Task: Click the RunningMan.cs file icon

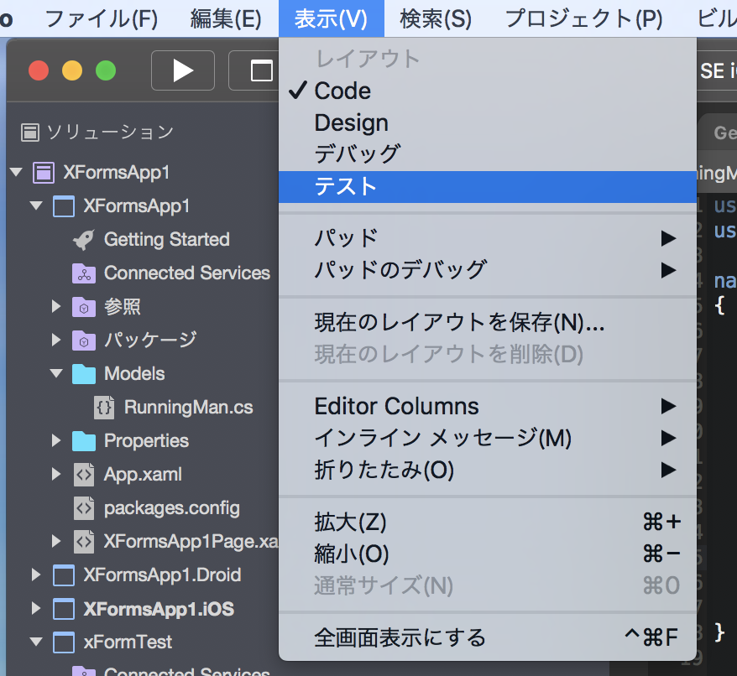Action: click(x=104, y=408)
